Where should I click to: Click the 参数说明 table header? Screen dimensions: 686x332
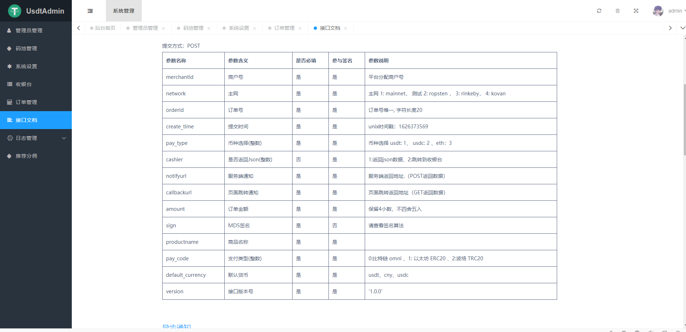pyautogui.click(x=461, y=61)
